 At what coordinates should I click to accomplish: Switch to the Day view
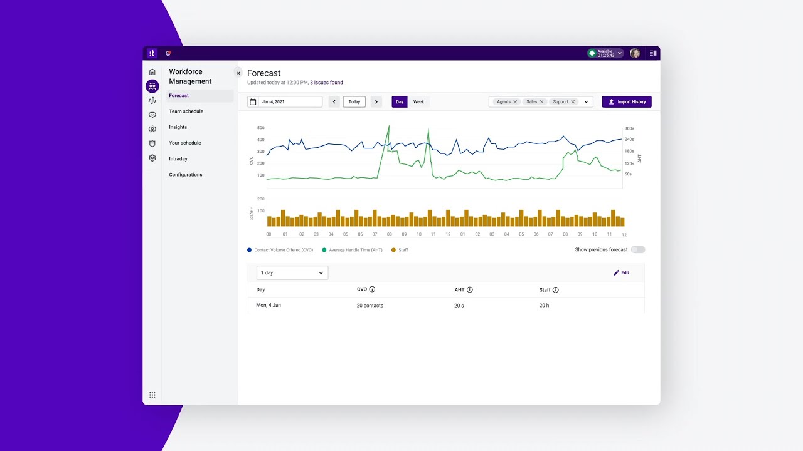click(x=400, y=101)
